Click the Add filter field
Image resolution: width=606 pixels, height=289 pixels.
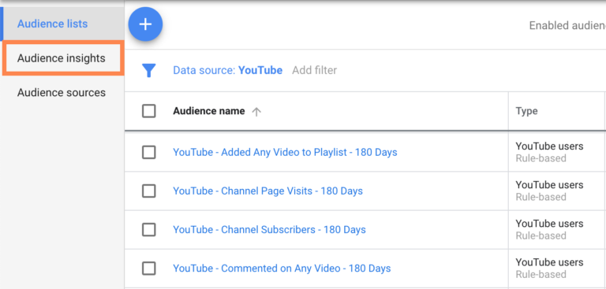pos(314,70)
